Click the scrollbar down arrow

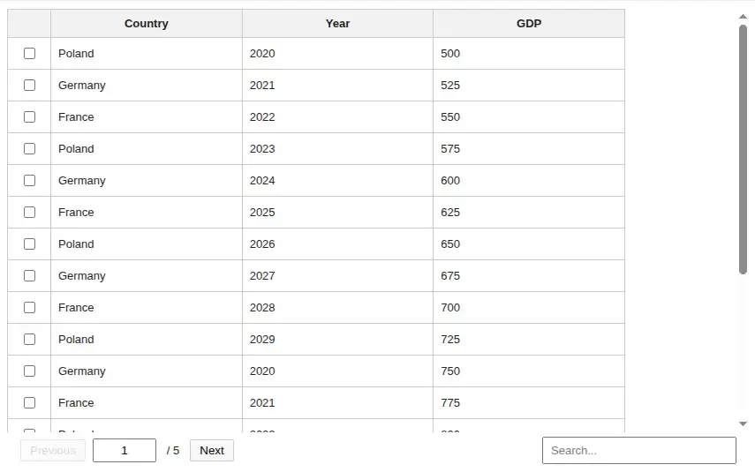[x=743, y=423]
